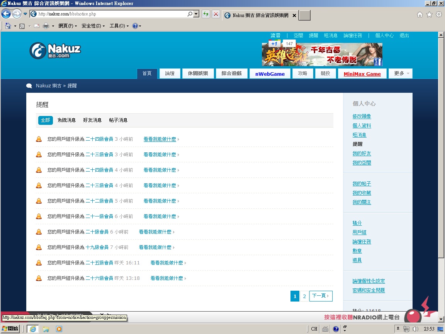The image size is (445, 334).
Task: Select the 論壇 navigation tab
Action: tap(170, 73)
